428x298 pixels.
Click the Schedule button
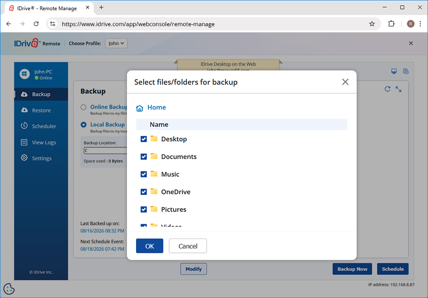click(x=393, y=269)
